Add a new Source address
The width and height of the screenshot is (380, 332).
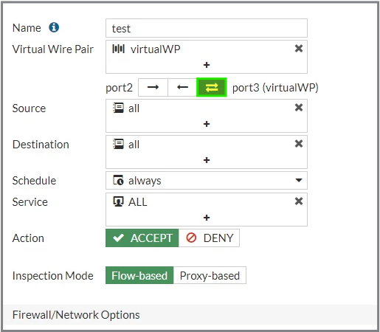207,124
